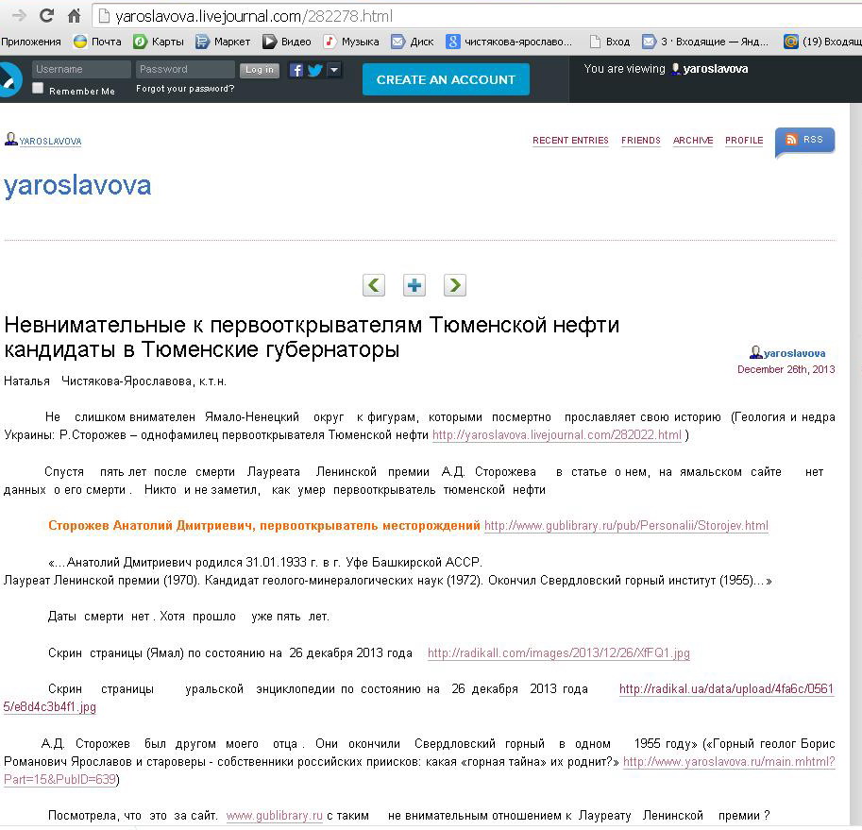This screenshot has width=862, height=830.
Task: Open yaroslavova.livejournal.com/282022.html link
Action: pyautogui.click(x=557, y=434)
